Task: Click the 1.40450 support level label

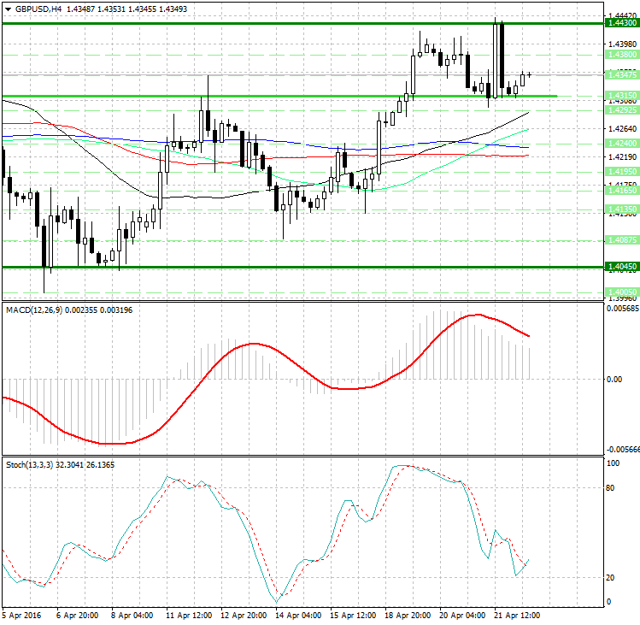Action: [x=620, y=267]
